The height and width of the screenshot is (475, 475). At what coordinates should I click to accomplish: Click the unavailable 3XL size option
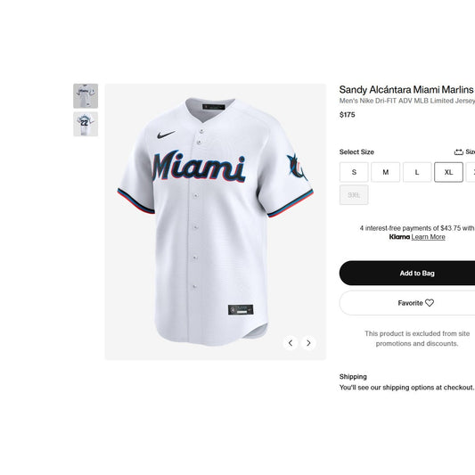tap(354, 195)
